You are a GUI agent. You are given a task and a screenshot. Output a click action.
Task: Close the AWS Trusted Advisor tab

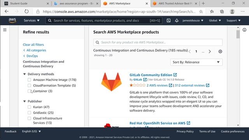pyautogui.click(x=196, y=3)
